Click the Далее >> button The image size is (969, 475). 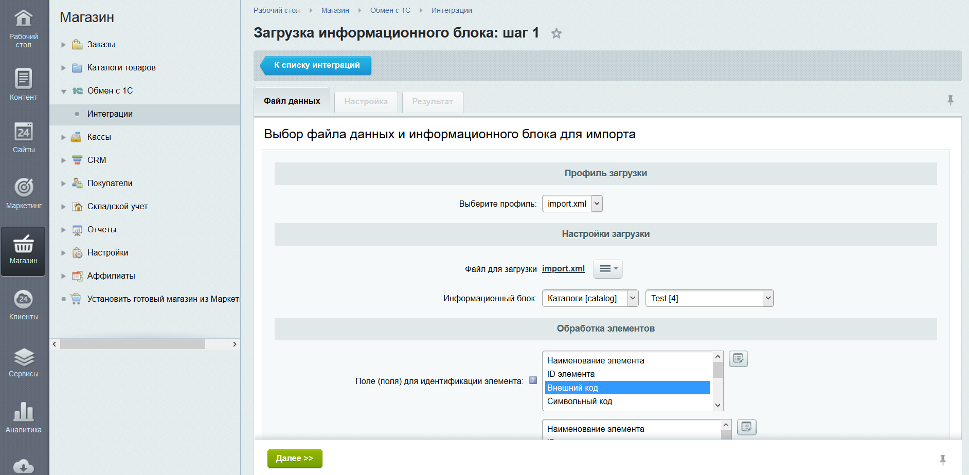click(295, 459)
